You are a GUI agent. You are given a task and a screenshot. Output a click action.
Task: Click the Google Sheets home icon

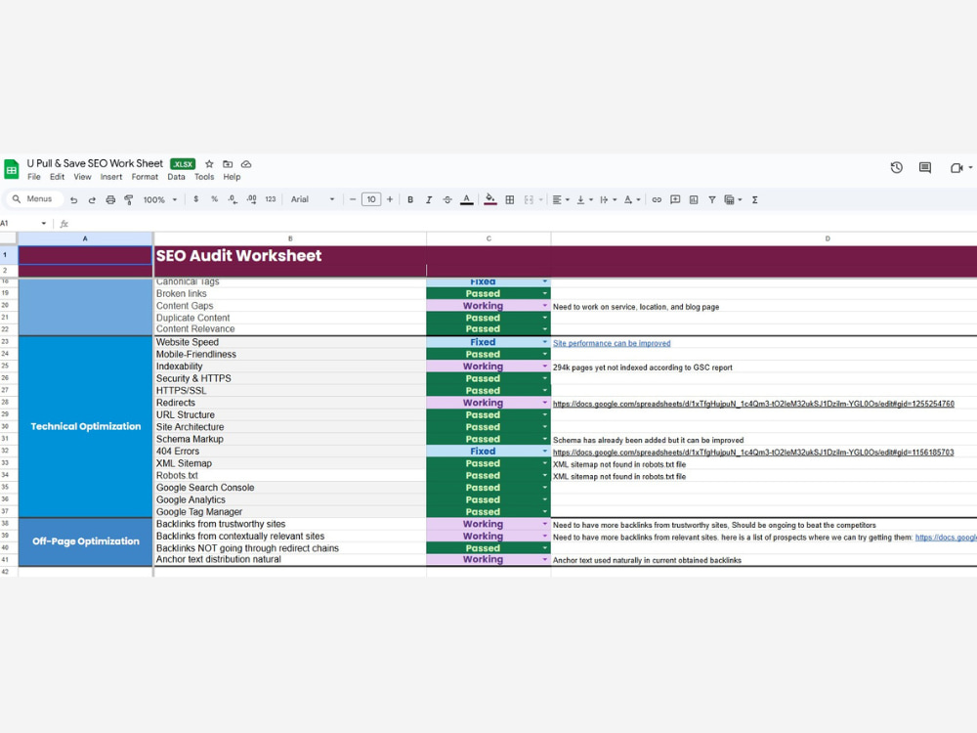11,169
